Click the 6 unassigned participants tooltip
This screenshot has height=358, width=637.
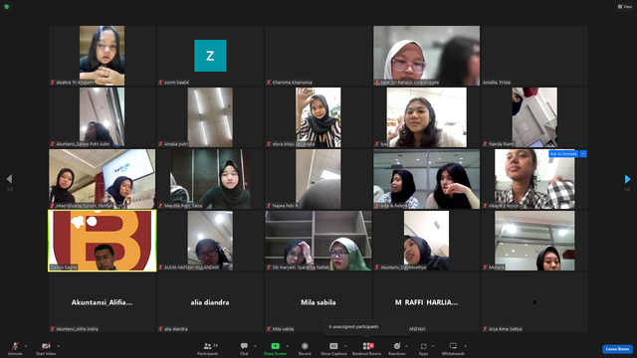coord(366,327)
